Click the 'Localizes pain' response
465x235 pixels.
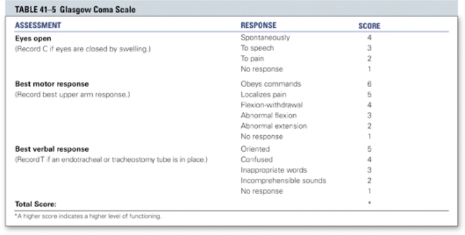(263, 95)
